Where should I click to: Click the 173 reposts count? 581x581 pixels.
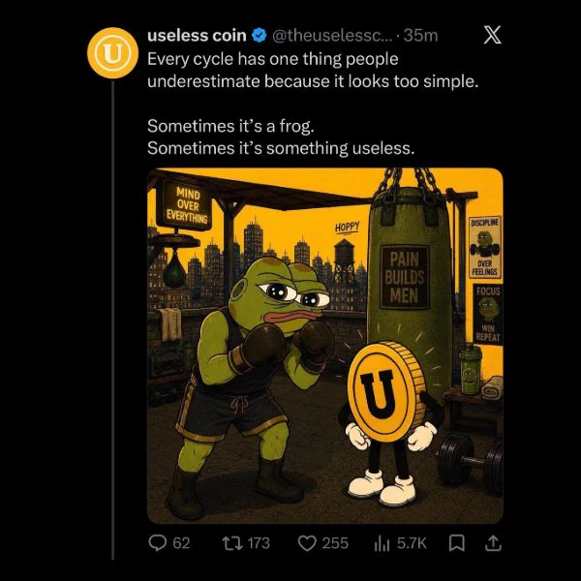point(259,543)
